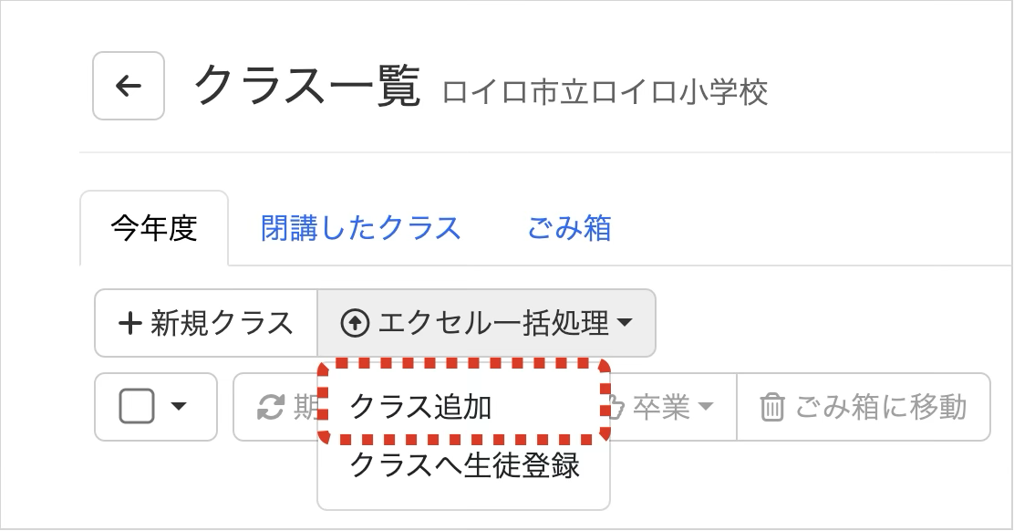Tick the select-all checkbox
Viewport: 1014px width, 531px height.
[x=137, y=407]
